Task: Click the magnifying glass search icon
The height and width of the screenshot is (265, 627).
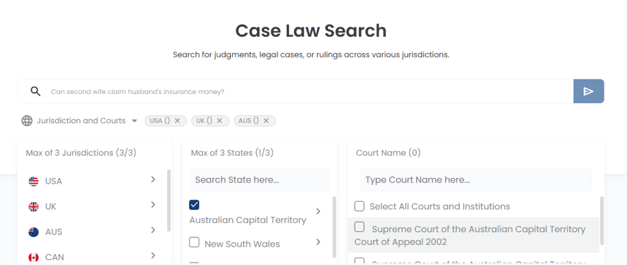Action: (36, 91)
